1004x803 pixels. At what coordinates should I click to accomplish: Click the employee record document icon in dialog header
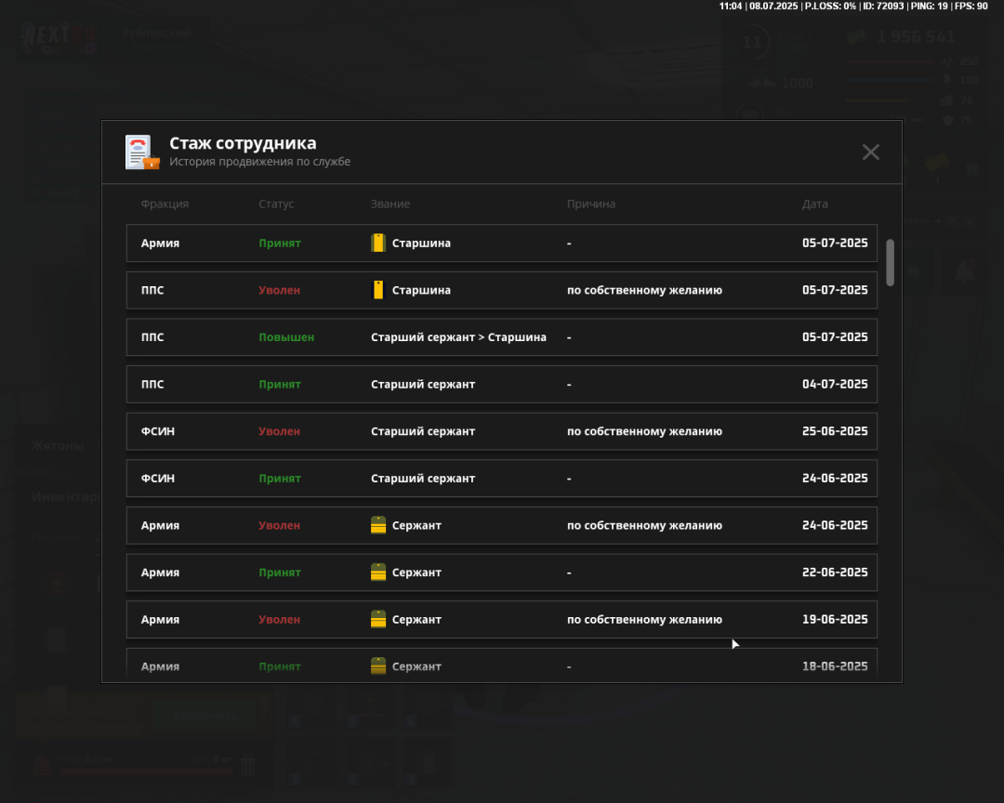pos(142,151)
